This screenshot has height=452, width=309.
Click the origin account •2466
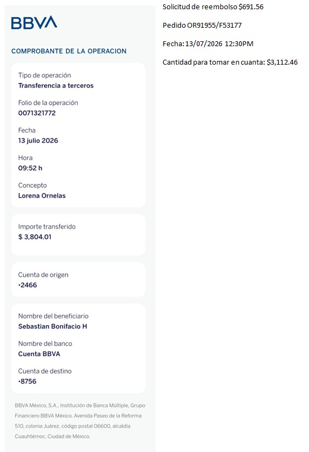point(28,285)
